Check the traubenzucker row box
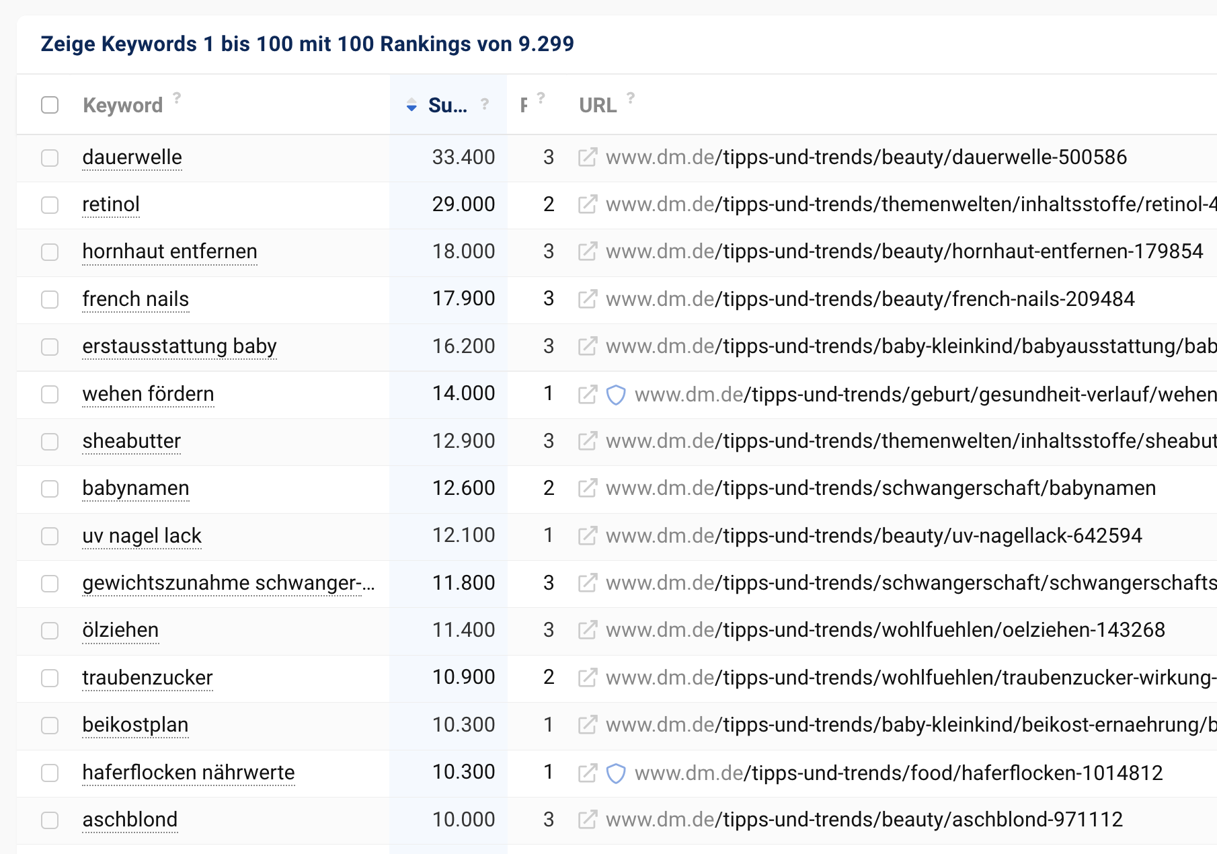The width and height of the screenshot is (1217, 854). pos(50,678)
